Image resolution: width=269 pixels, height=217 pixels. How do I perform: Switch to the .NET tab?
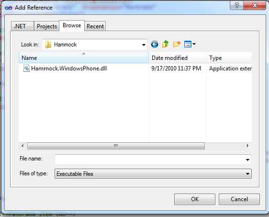[22, 26]
